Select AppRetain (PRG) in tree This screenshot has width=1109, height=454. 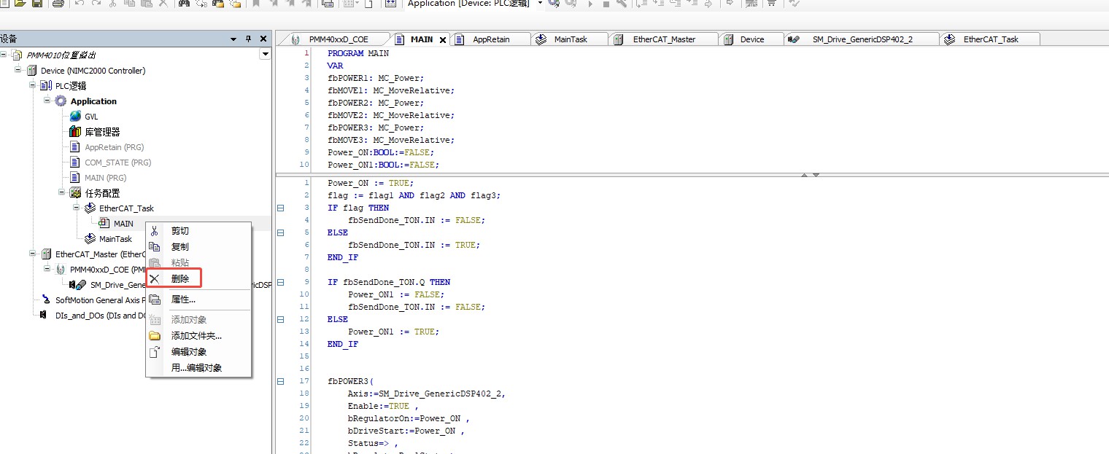(x=114, y=147)
